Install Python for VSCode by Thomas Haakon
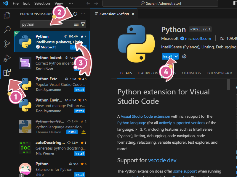Screen dimensions: 237x177 [x=72, y=132]
